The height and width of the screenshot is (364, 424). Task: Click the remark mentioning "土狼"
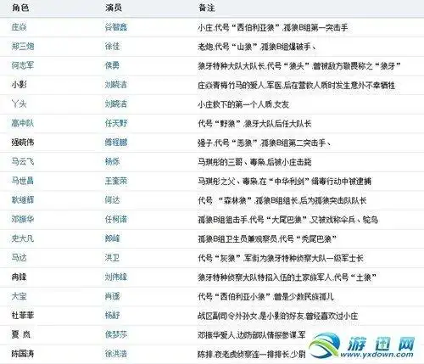coord(287,277)
